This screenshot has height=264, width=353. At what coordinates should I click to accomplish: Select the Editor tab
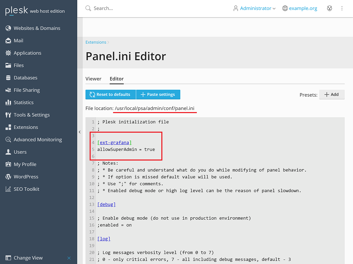[117, 79]
